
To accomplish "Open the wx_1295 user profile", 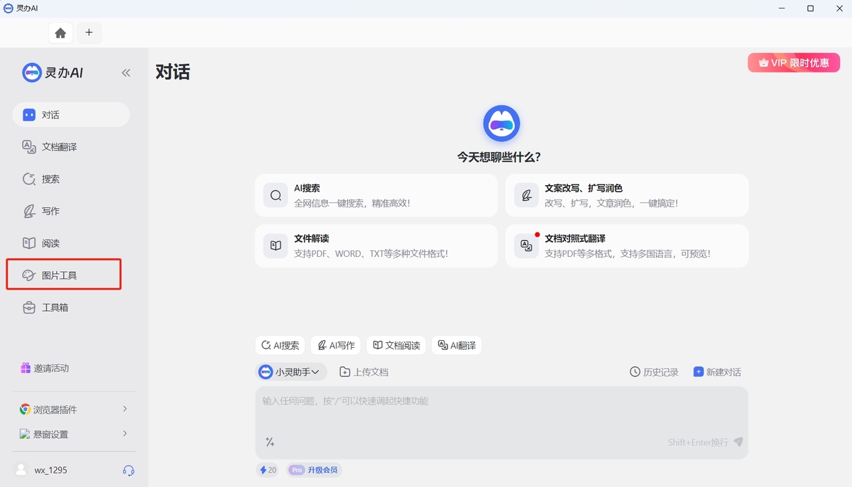I will [x=41, y=470].
